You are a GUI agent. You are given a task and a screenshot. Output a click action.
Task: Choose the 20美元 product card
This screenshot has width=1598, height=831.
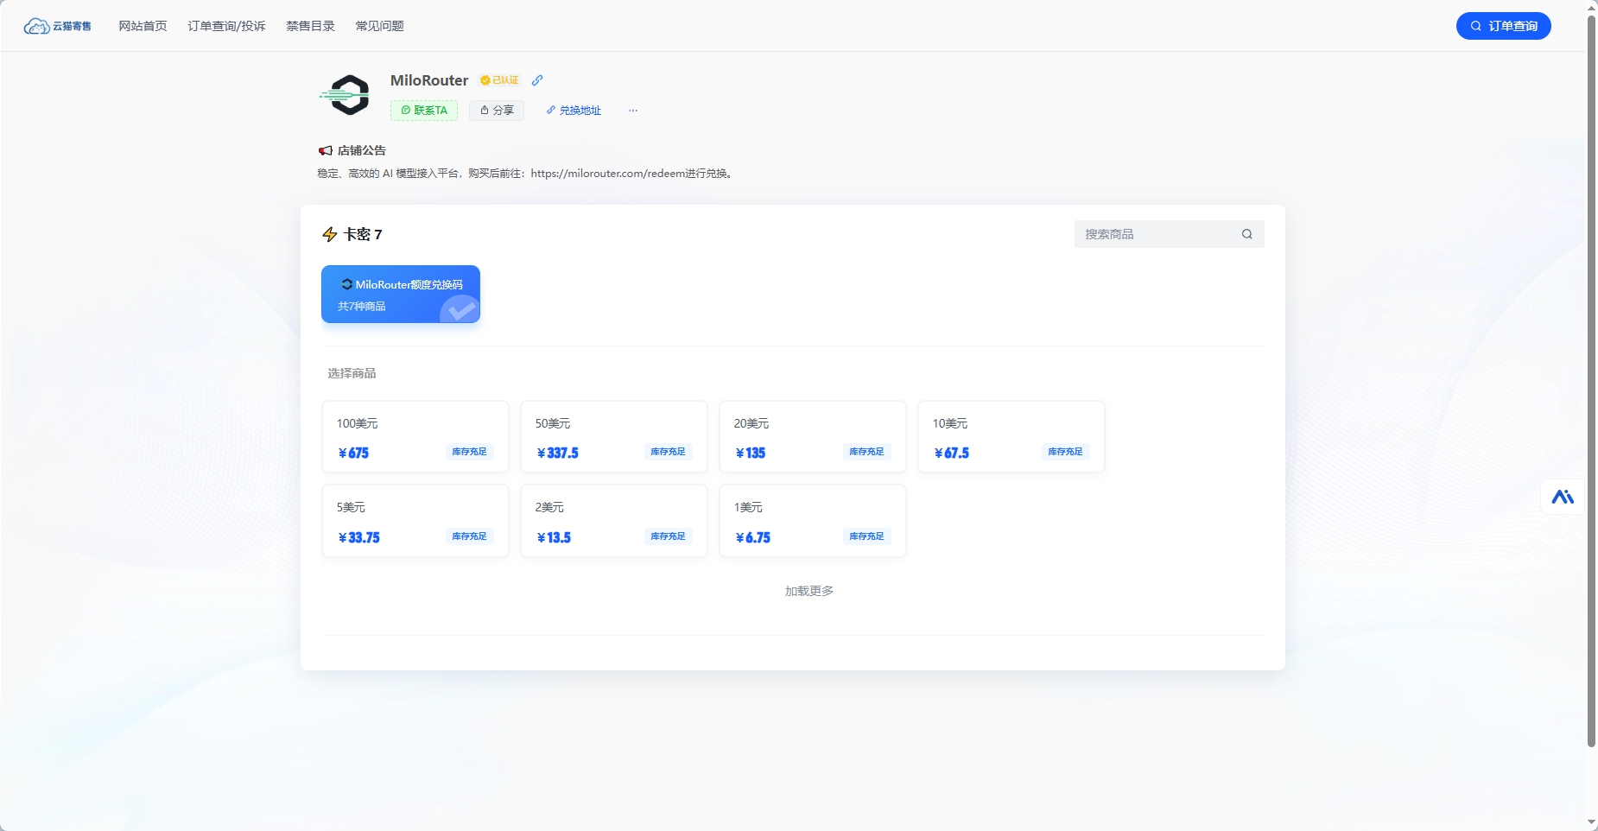tap(813, 436)
